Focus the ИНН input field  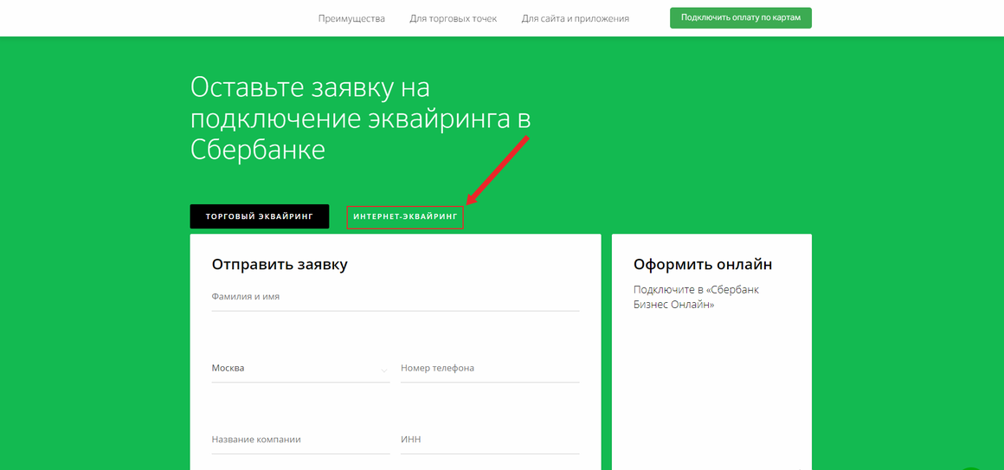pyautogui.click(x=490, y=440)
